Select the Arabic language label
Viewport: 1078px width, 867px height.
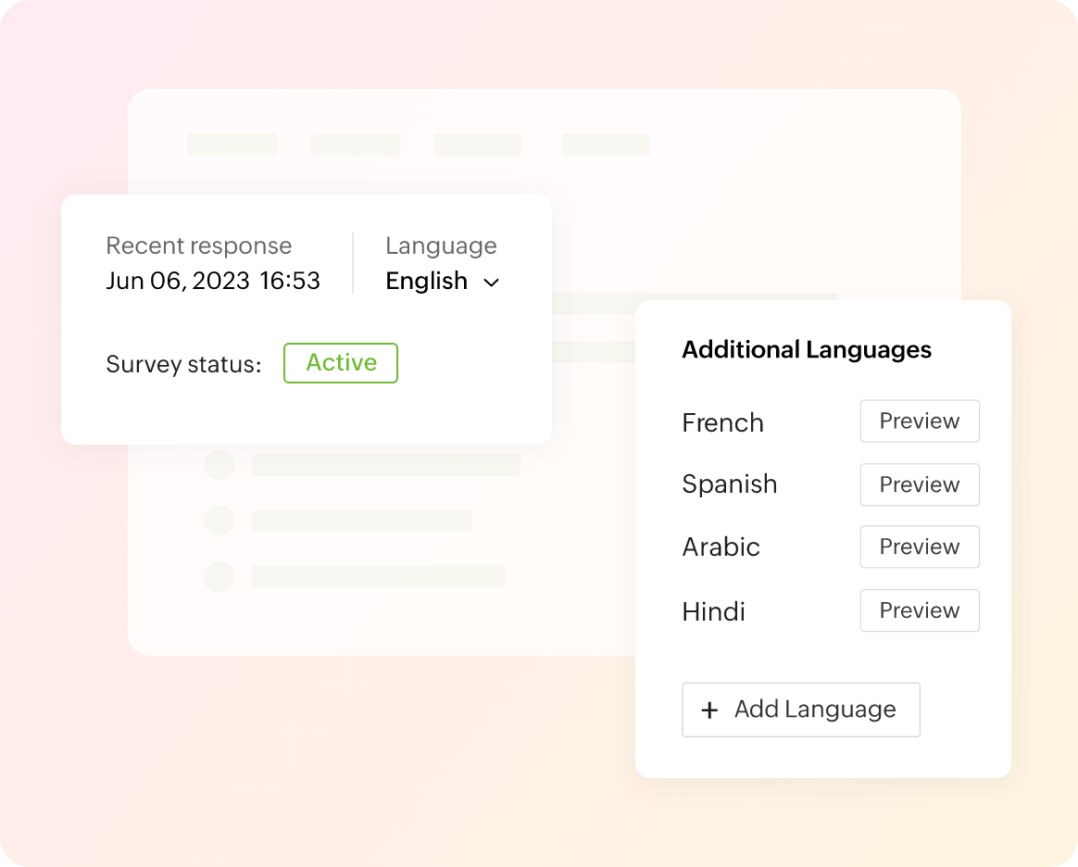click(721, 547)
